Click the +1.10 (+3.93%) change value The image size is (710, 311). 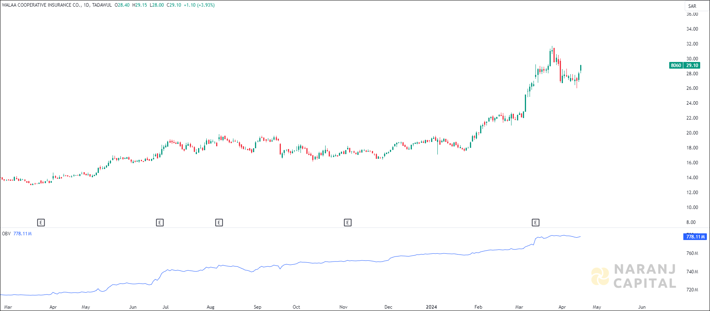[x=199, y=5]
